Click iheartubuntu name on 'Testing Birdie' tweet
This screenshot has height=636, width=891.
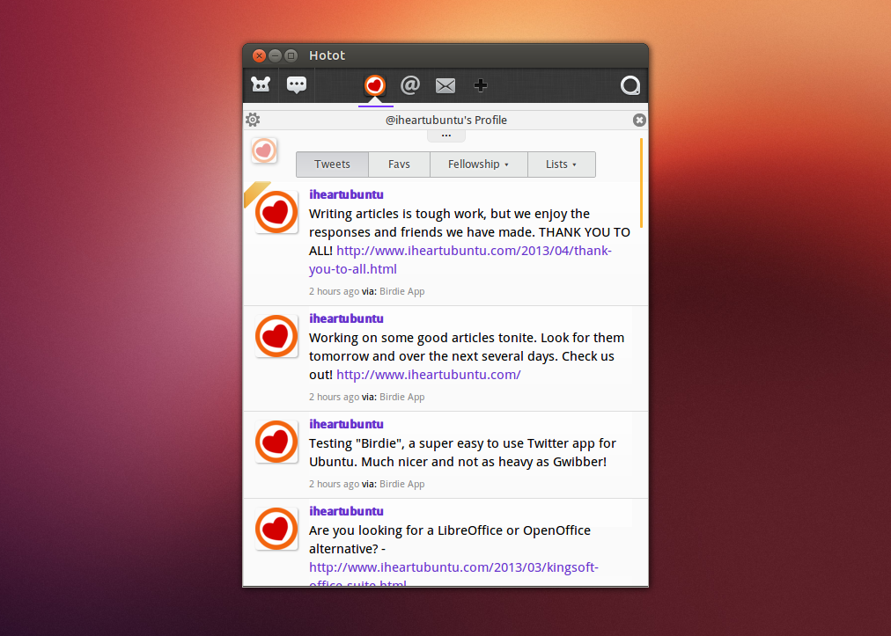coord(346,424)
